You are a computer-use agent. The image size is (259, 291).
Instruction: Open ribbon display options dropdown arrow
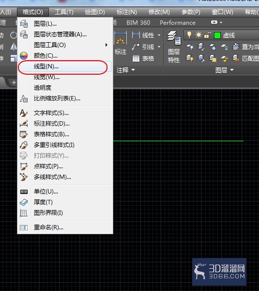[221, 22]
